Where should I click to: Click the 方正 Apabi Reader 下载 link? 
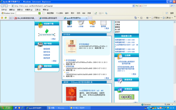[x=47, y=35]
